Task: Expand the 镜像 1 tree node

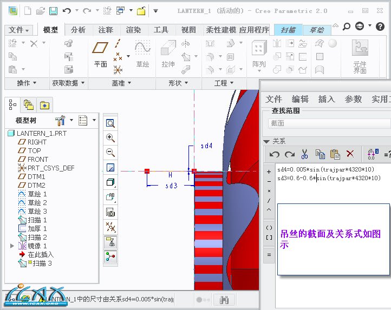Action: coord(12,246)
